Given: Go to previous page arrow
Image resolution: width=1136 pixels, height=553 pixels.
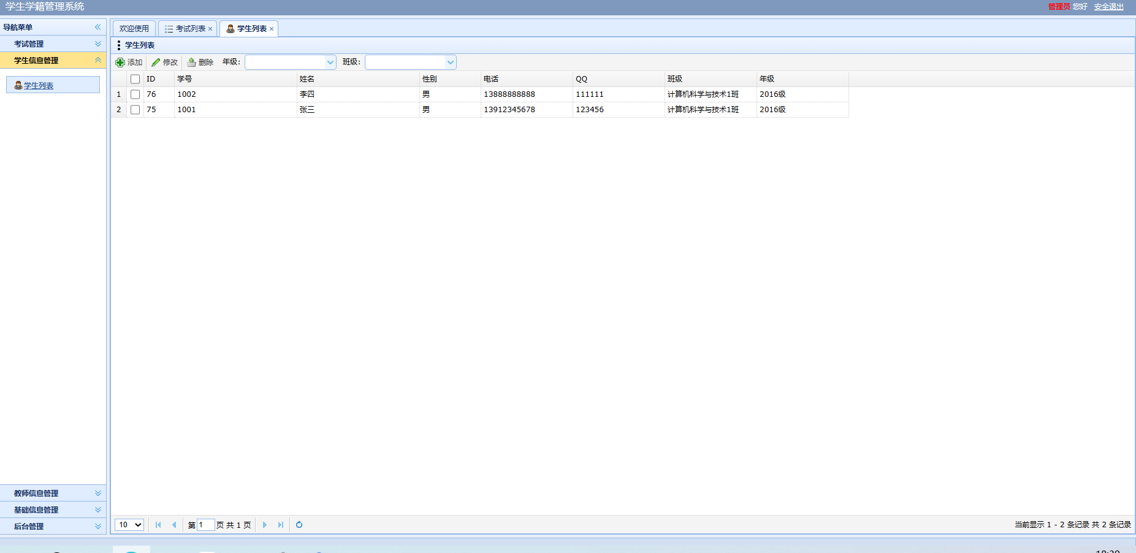Looking at the screenshot, I should pyautogui.click(x=174, y=525).
